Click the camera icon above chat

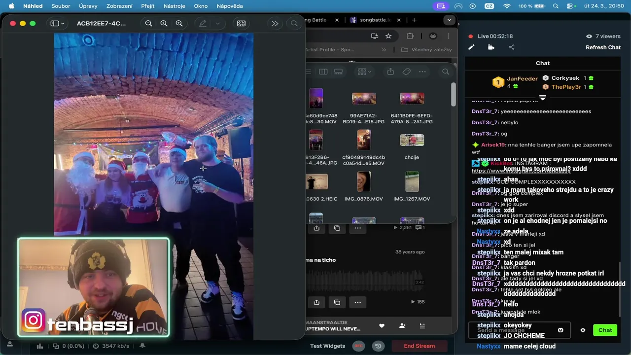[491, 47]
